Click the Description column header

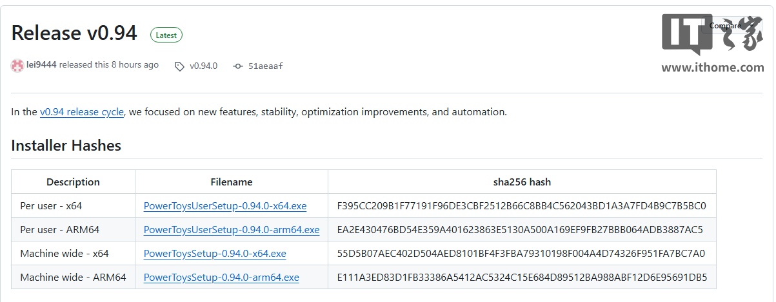click(x=73, y=182)
